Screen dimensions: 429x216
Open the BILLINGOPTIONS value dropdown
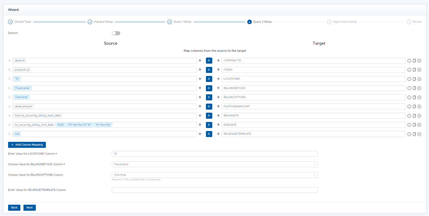(215, 175)
